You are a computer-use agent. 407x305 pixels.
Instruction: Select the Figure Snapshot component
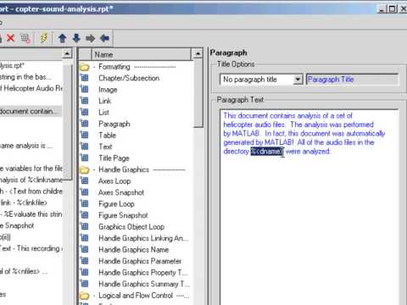(x=123, y=215)
